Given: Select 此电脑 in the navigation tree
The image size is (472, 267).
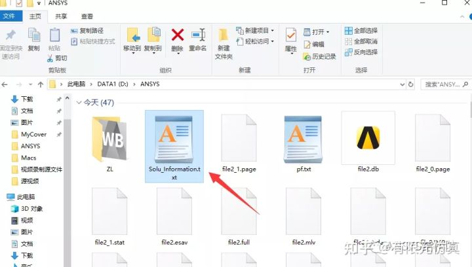Looking at the screenshot, I should coord(26,197).
